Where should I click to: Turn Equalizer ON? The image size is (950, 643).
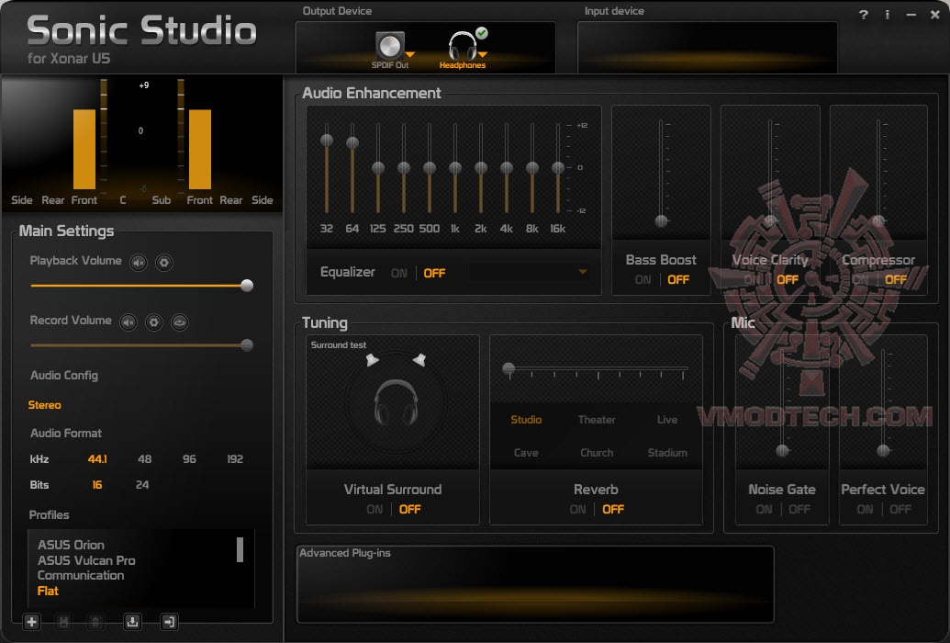point(398,274)
